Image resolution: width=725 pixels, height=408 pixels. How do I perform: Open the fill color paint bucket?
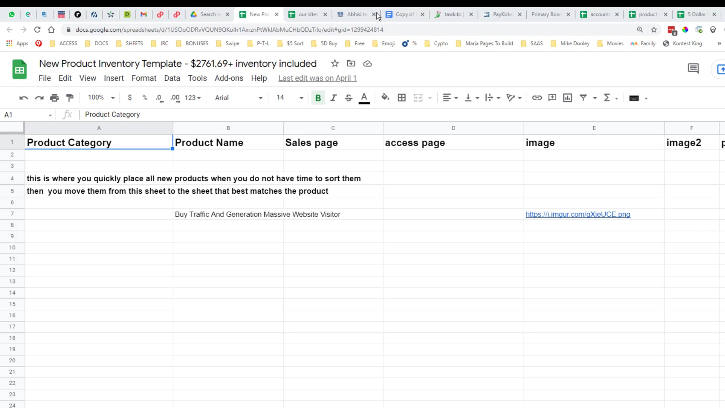click(x=385, y=98)
